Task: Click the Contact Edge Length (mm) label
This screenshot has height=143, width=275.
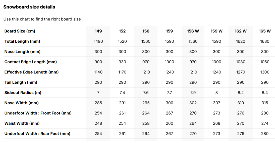Action: click(31, 62)
